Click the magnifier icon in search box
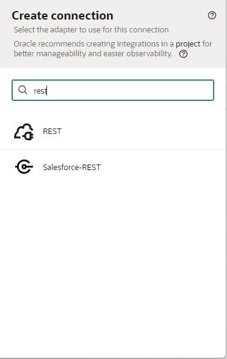Image resolution: width=227 pixels, height=359 pixels. (23, 90)
